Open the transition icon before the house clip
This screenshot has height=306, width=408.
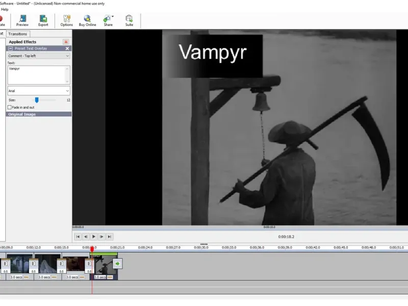tap(6, 264)
